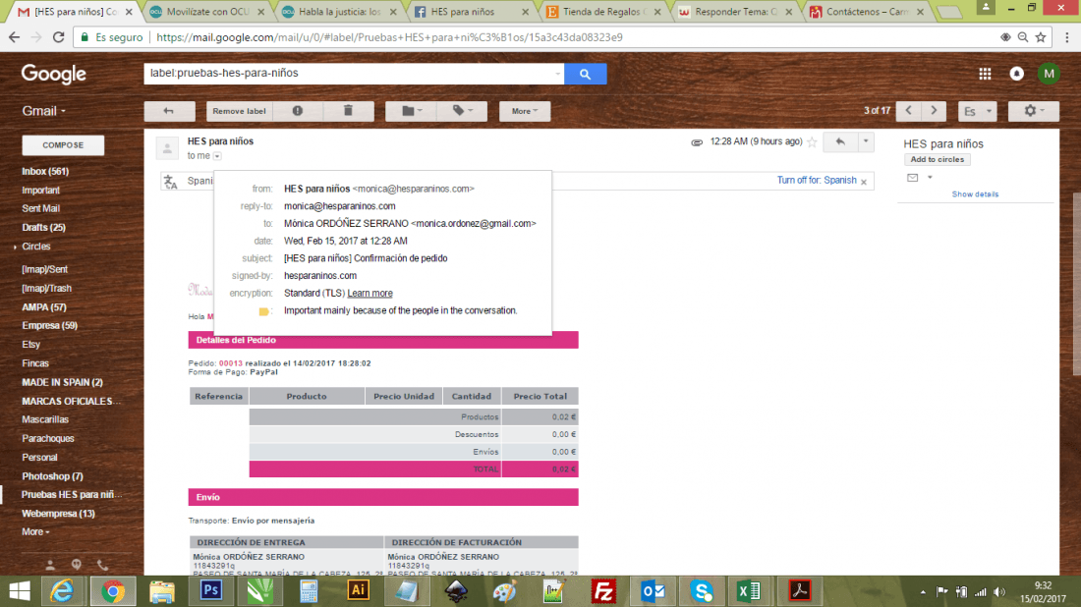Report spam exclamation icon

click(x=298, y=111)
